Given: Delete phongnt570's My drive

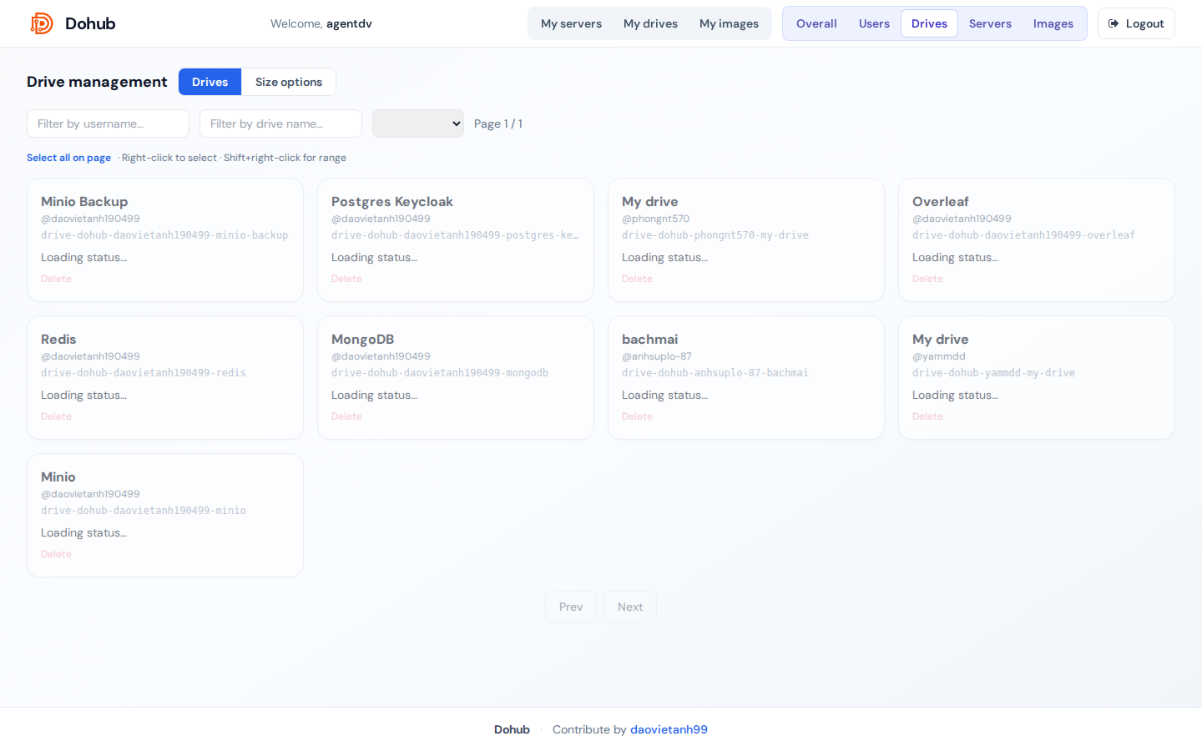Looking at the screenshot, I should pos(637,279).
